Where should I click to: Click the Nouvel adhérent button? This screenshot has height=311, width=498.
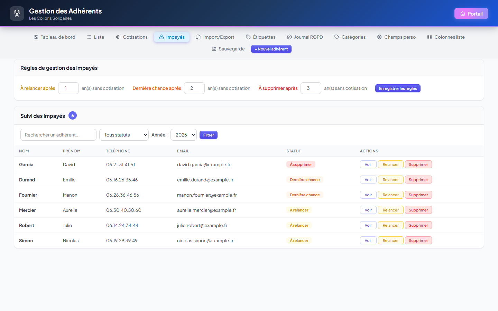271,49
